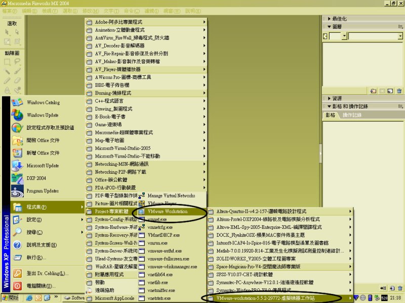Viewport: 405px width, 303px height.
Task: Expand Matlab-7.0.0.19920-R14 folder
Action: click(280, 251)
